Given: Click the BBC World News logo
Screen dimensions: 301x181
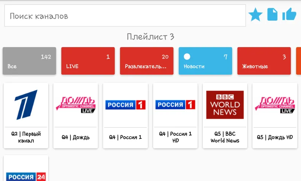Looking at the screenshot, I should pos(225,104).
